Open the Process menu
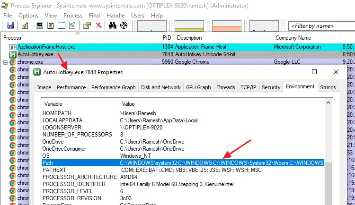 tap(73, 16)
